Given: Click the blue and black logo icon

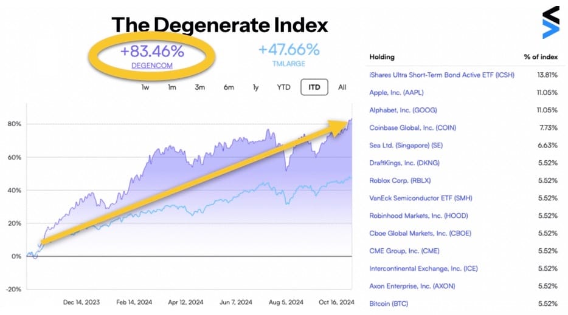Looking at the screenshot, I should [550, 22].
